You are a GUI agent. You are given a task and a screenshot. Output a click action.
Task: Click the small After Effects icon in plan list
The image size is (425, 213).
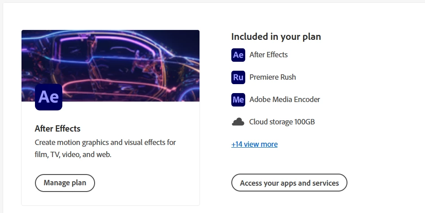(x=238, y=55)
